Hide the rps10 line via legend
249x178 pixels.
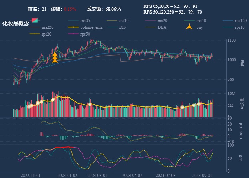tap(239, 27)
